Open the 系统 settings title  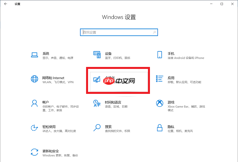(x=46, y=53)
